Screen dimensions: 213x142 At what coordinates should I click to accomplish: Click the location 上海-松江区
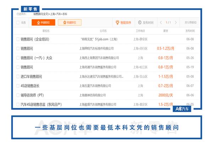click(141, 67)
